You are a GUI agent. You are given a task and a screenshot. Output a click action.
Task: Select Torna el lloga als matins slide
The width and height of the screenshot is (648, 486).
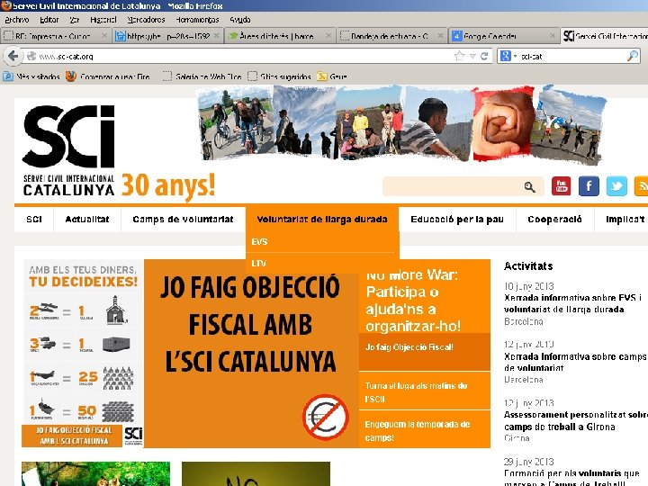tap(425, 391)
